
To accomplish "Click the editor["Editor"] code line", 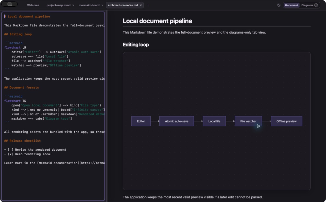I will (x=56, y=52).
